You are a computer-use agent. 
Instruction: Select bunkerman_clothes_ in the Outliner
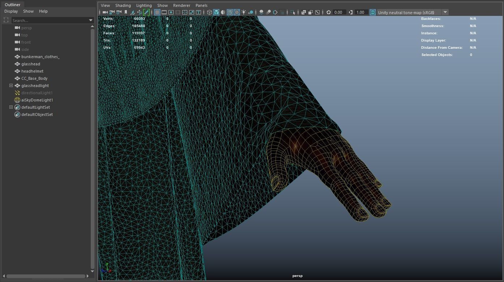(40, 57)
